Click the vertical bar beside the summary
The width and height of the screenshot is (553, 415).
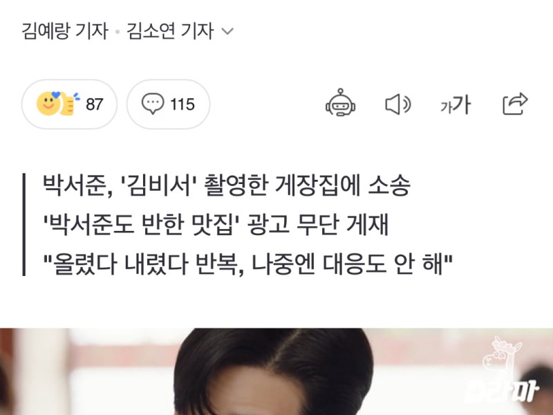click(x=24, y=224)
